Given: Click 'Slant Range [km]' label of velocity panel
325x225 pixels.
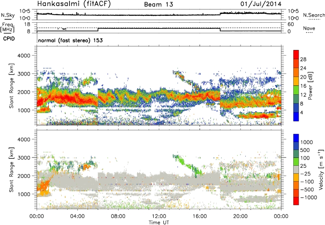Looking at the screenshot, I should (x=11, y=170).
